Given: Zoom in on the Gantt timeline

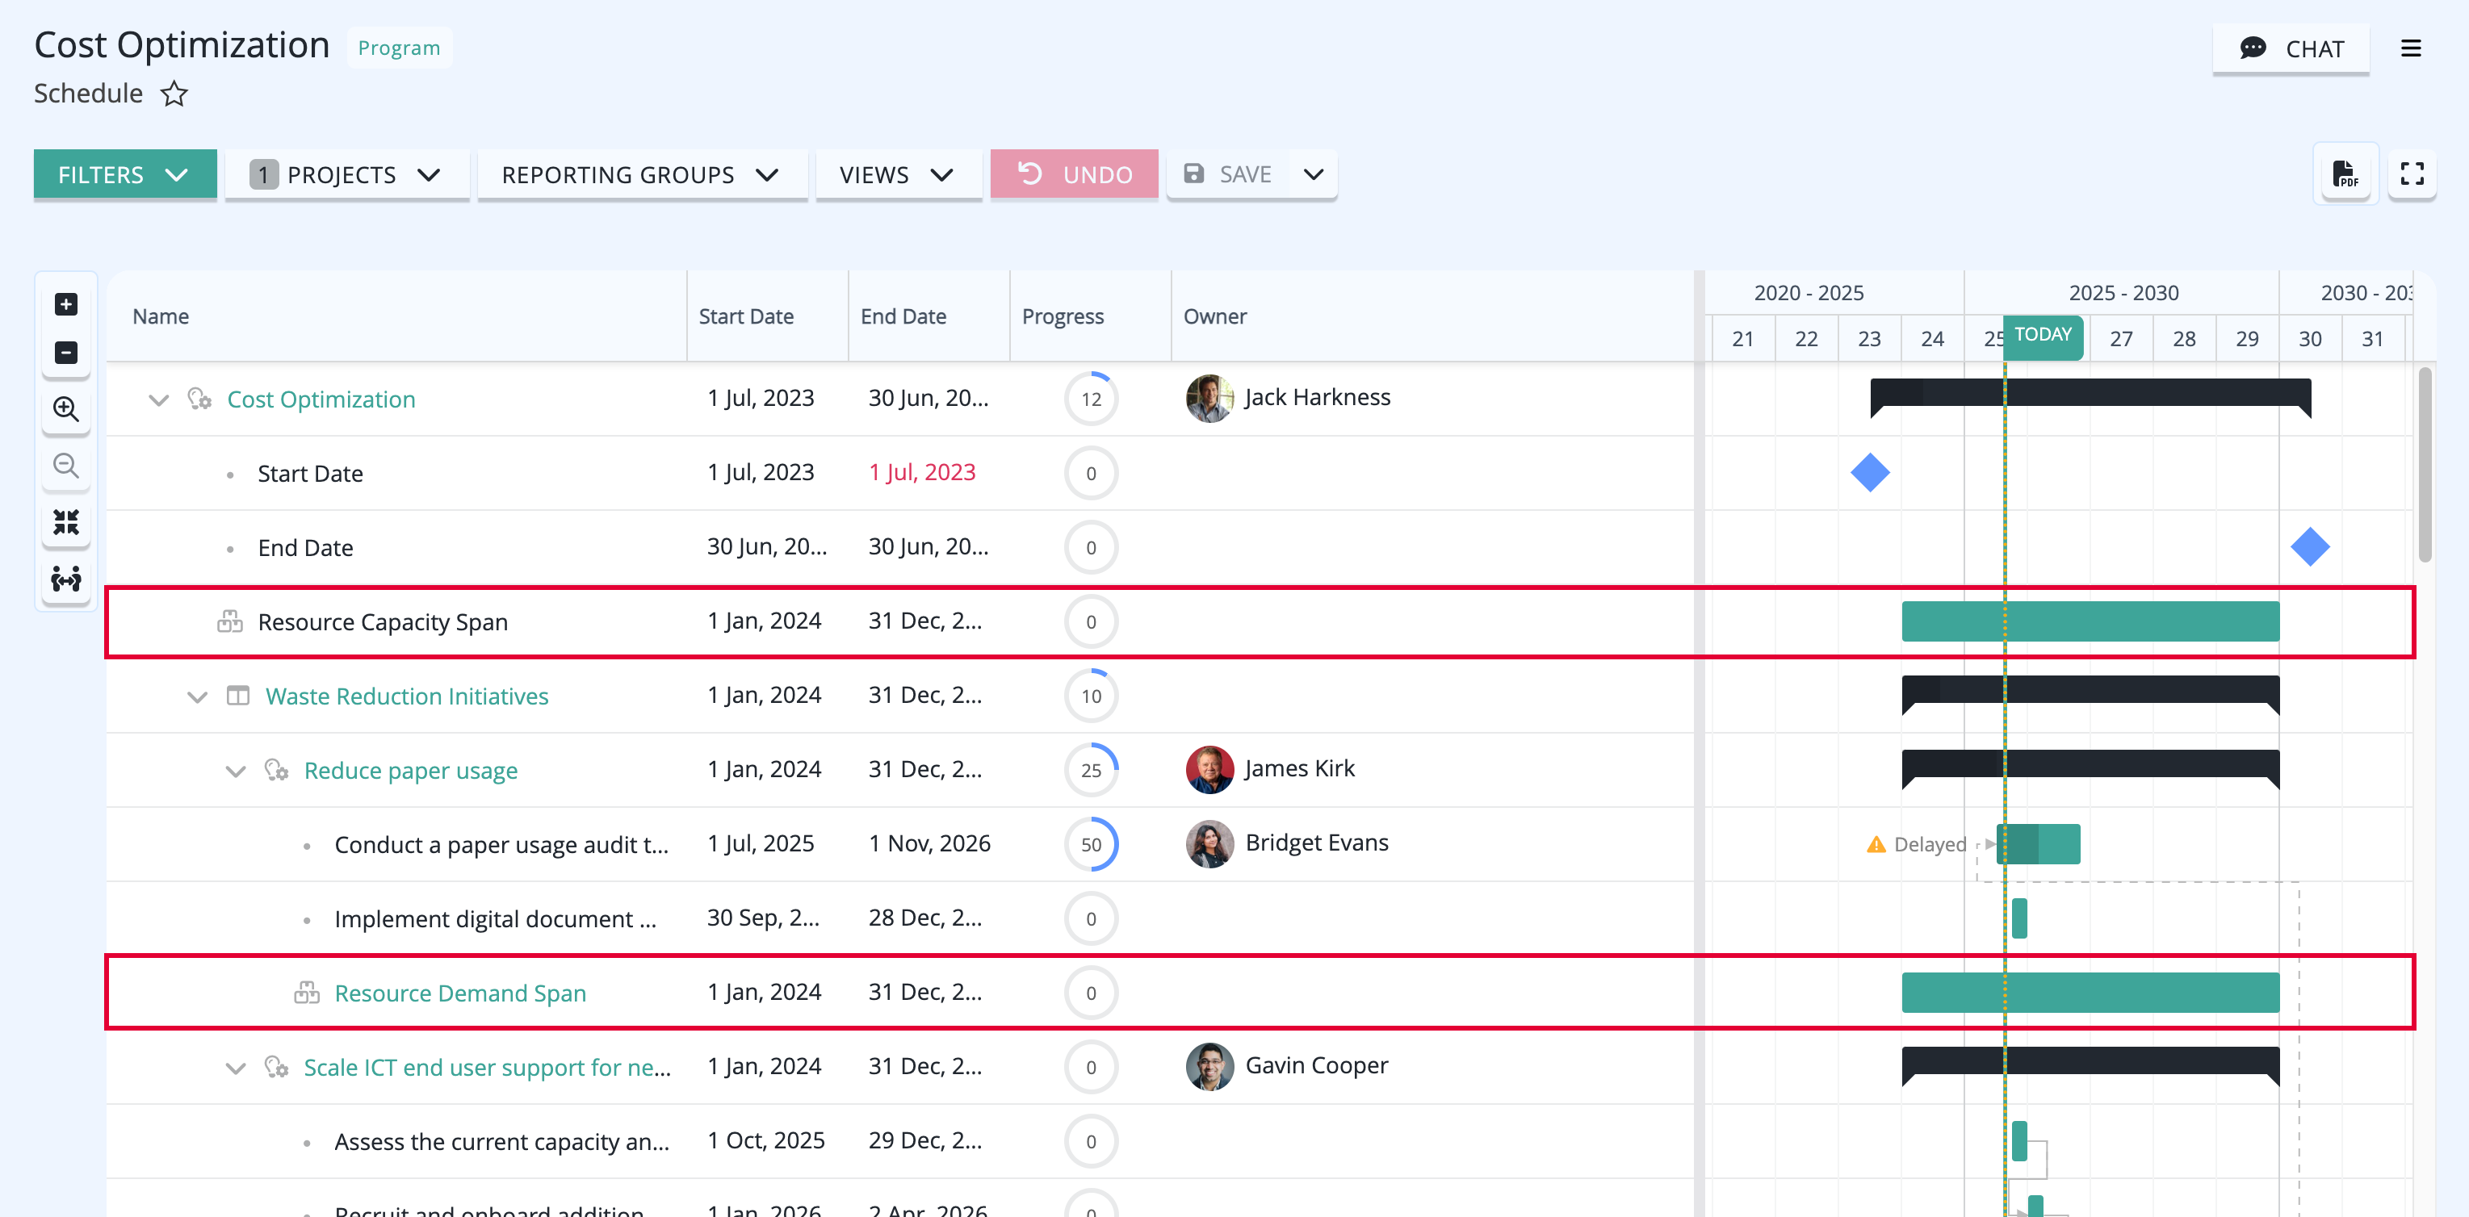Looking at the screenshot, I should click(66, 409).
